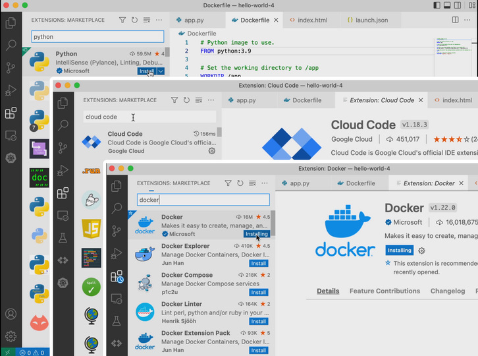Click minimap in Dockerfile editor

click(452, 46)
